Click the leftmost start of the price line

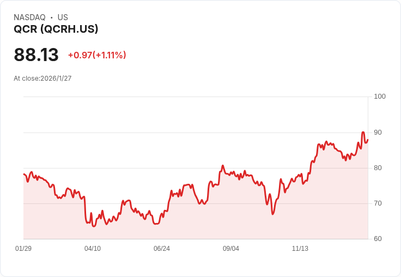[24, 174]
